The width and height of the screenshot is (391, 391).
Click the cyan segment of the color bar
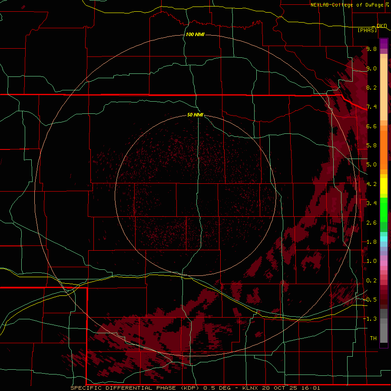pyautogui.click(x=384, y=239)
